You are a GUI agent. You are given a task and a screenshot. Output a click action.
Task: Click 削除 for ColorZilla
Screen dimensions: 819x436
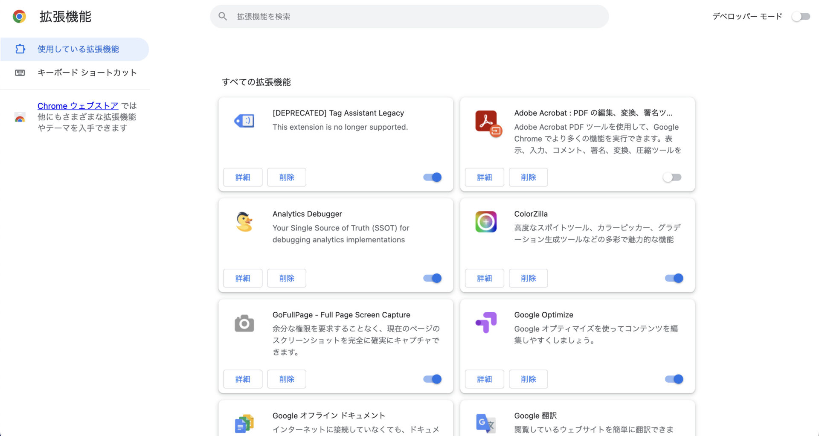529,278
